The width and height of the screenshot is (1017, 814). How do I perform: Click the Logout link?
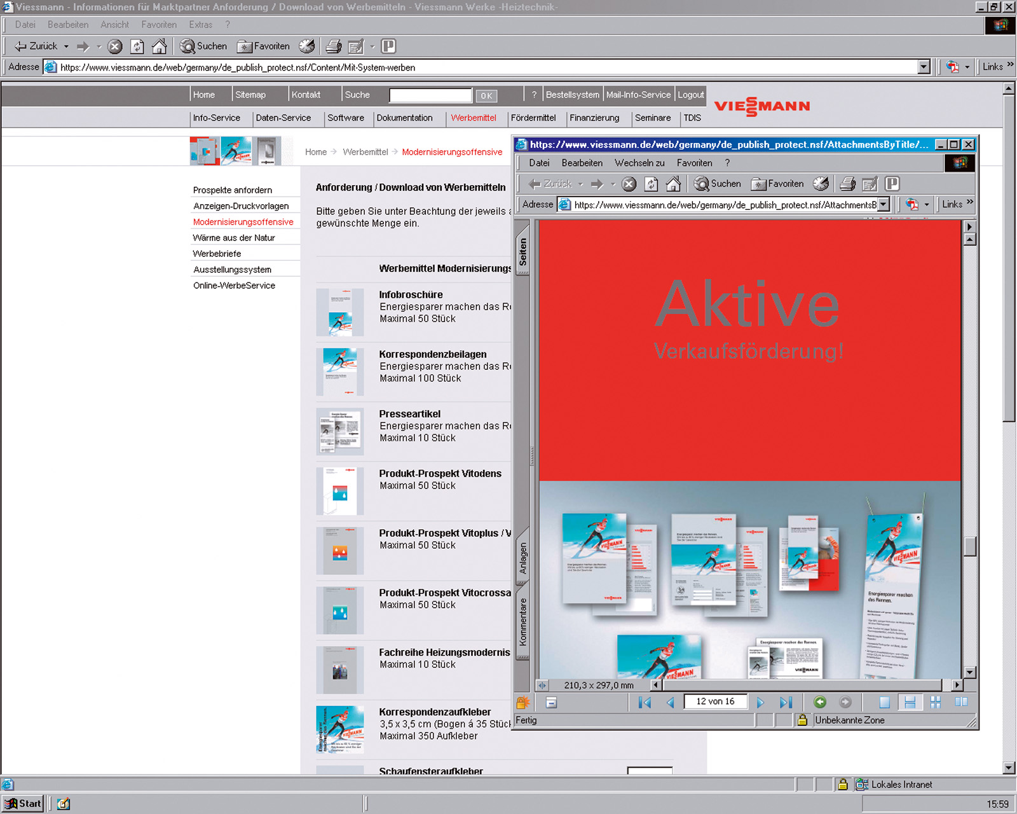click(x=690, y=95)
